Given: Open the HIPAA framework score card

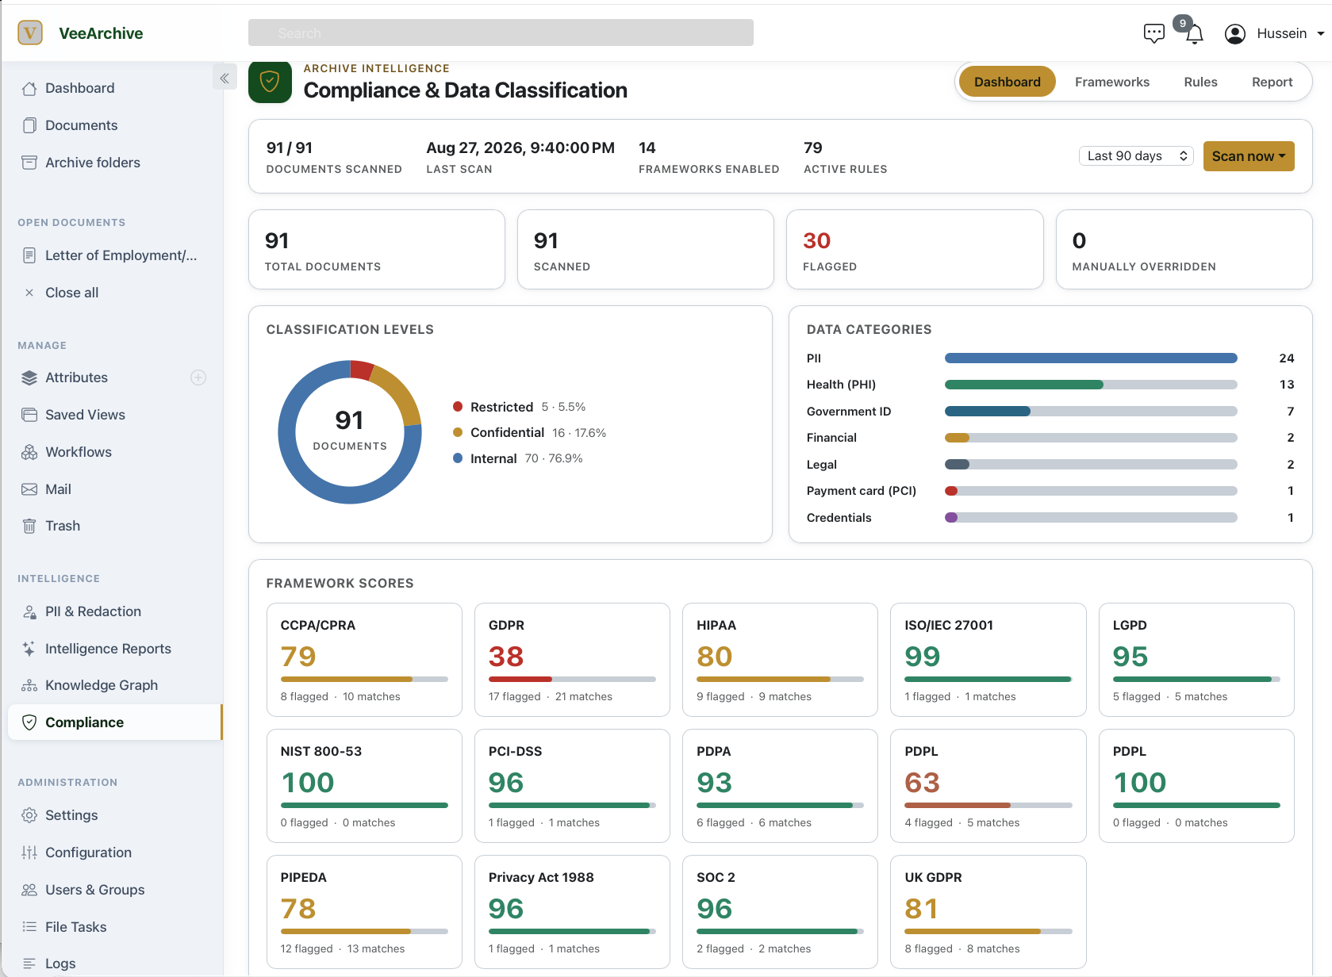Looking at the screenshot, I should (x=780, y=660).
